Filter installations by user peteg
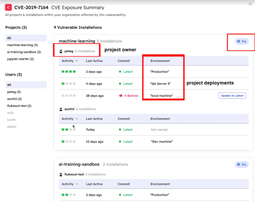Screen dimensions: 255x202 (14, 91)
